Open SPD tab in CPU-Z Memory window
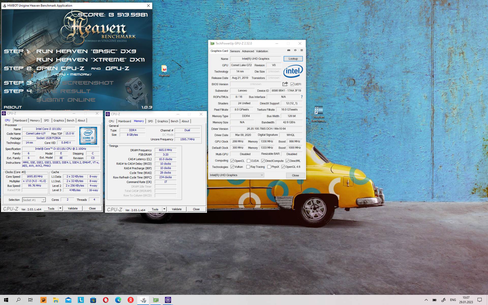Viewport: 488px width, 305px height. 150,121
